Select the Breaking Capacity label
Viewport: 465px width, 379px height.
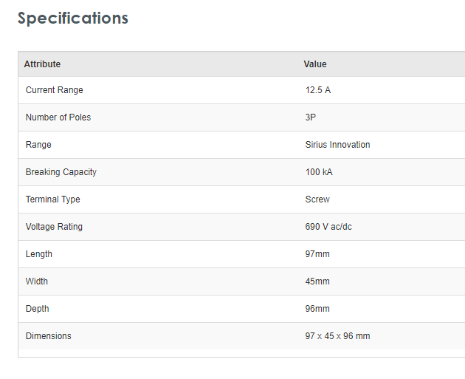tap(61, 172)
